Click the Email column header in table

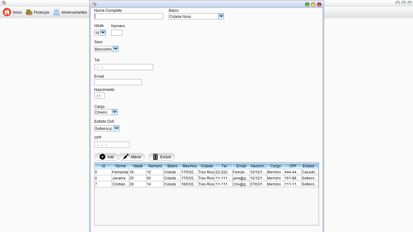coord(241,166)
